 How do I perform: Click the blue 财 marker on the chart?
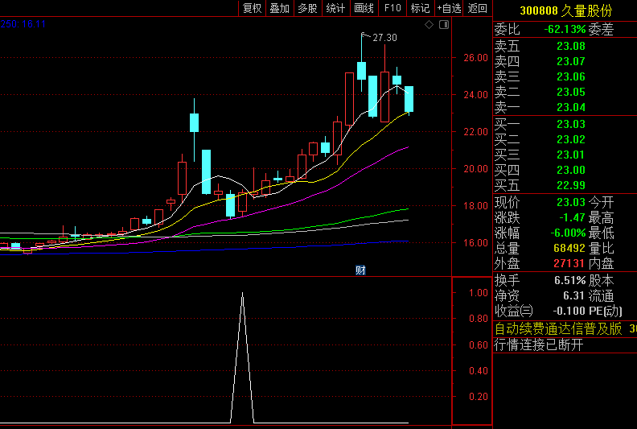360,270
